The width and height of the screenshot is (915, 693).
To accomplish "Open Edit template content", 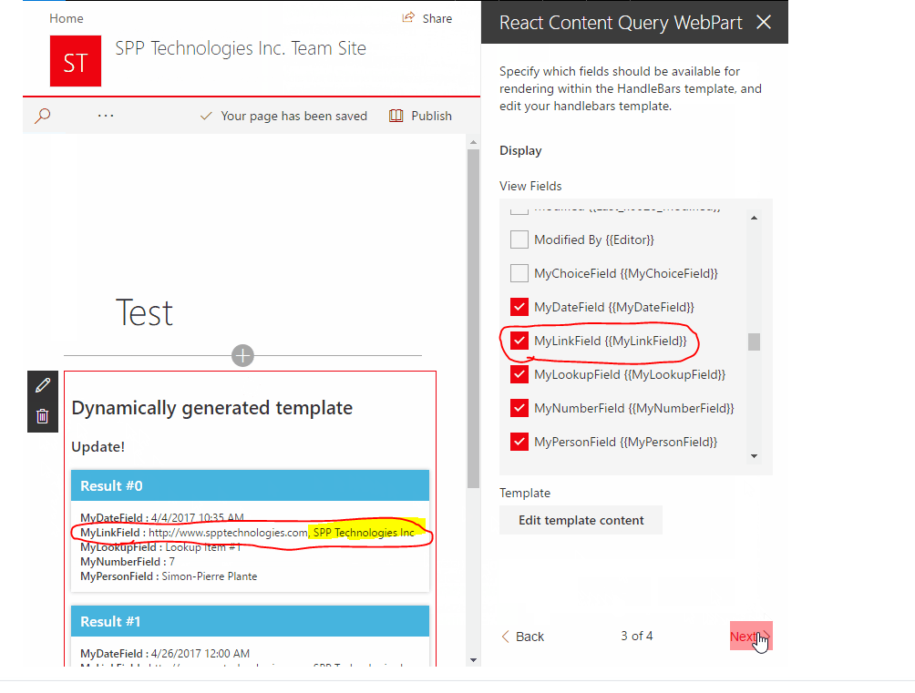I will point(581,520).
